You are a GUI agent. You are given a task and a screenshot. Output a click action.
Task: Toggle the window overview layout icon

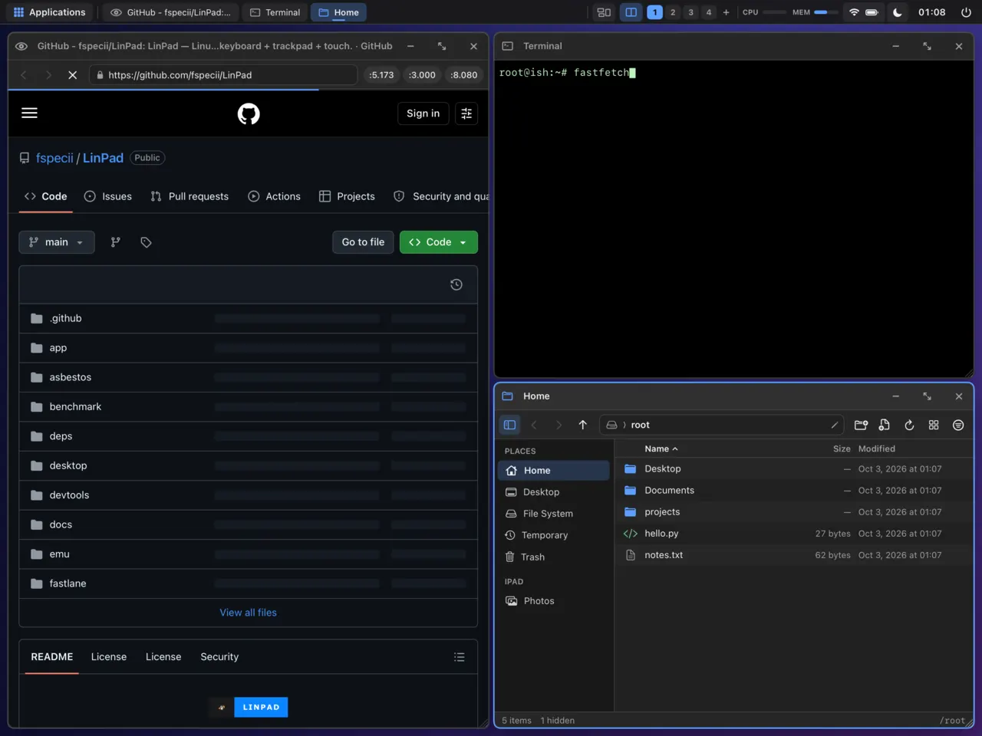click(x=604, y=12)
